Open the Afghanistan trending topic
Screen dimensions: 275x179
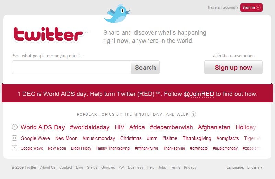pyautogui.click(x=214, y=127)
